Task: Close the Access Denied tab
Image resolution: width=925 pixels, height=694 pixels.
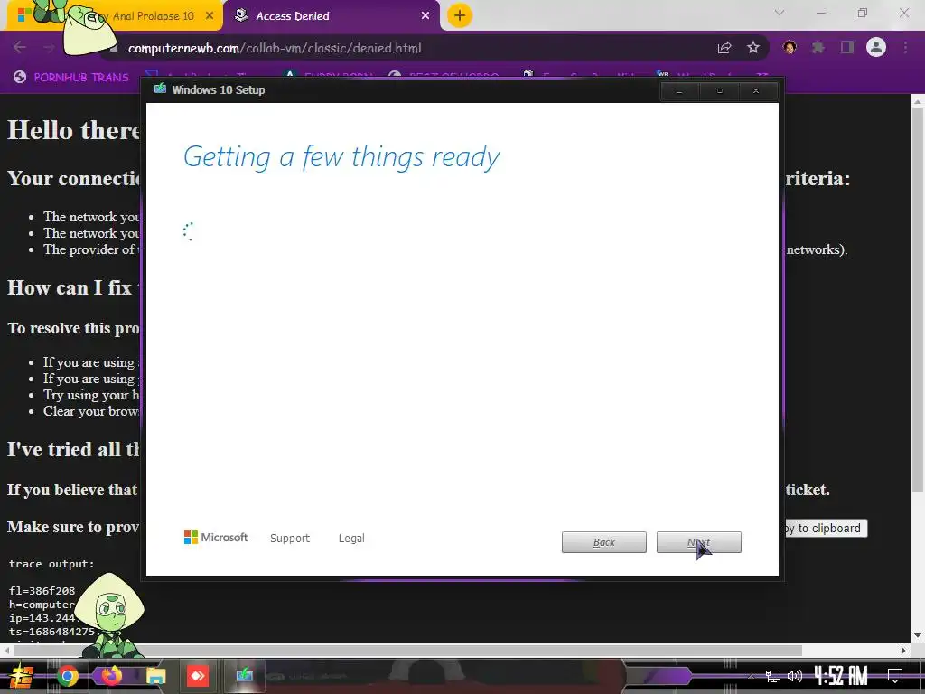Action: coord(425,16)
